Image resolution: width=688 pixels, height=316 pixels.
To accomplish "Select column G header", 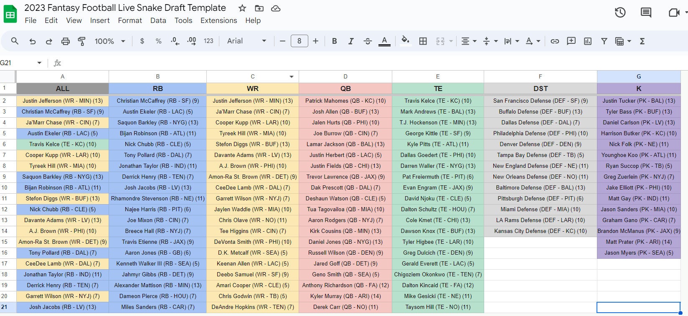I will (x=639, y=76).
